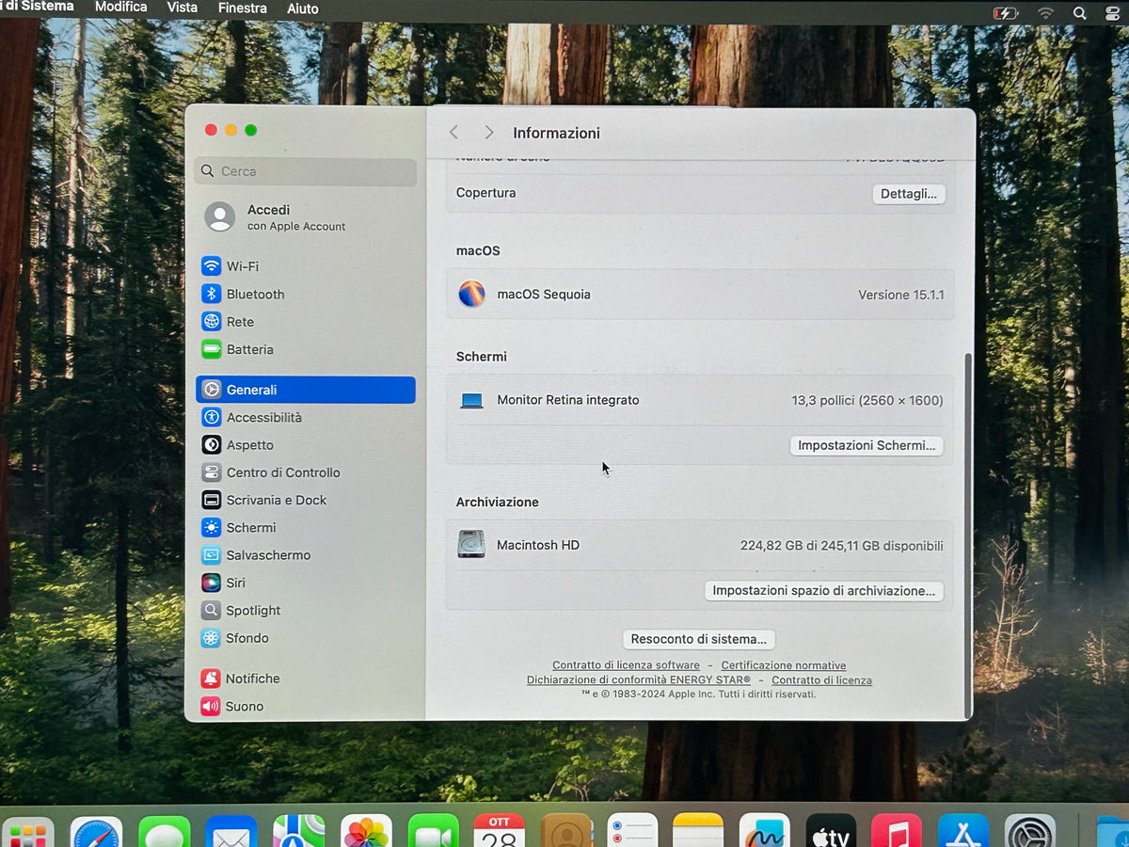
Task: Open Freeform from the Dock
Action: [764, 832]
